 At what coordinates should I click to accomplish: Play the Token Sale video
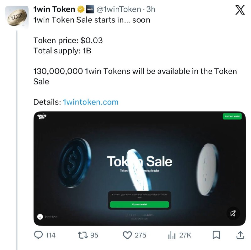tap(139, 168)
